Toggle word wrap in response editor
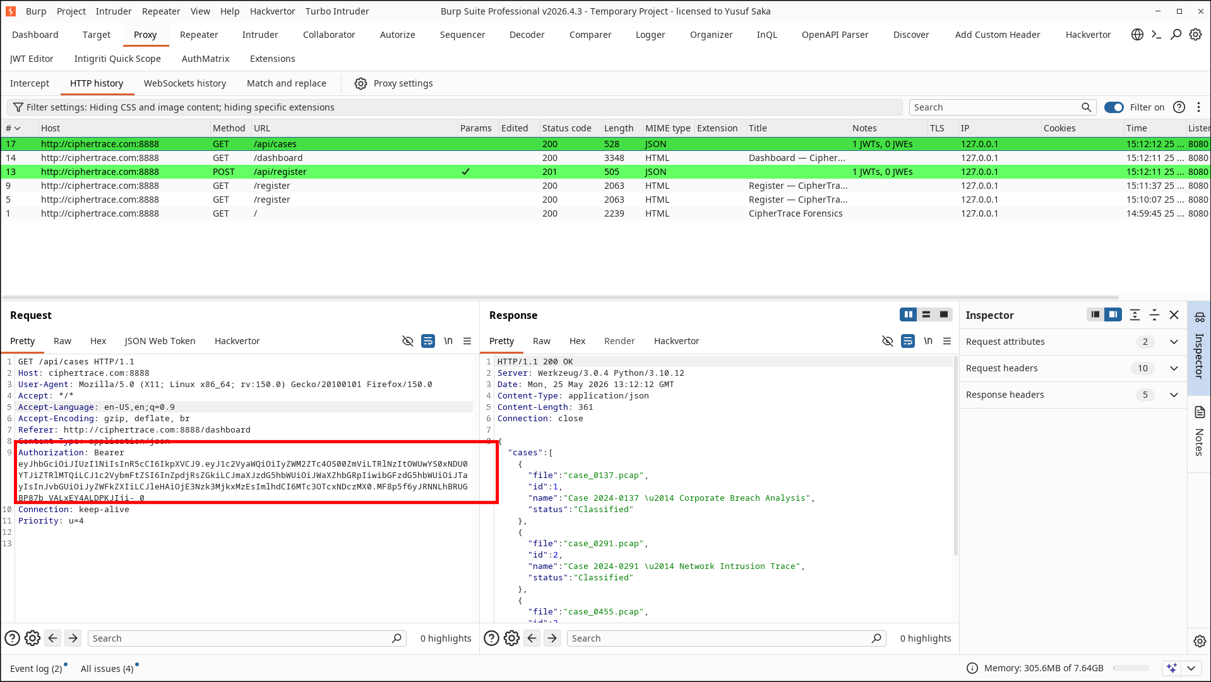 click(908, 341)
